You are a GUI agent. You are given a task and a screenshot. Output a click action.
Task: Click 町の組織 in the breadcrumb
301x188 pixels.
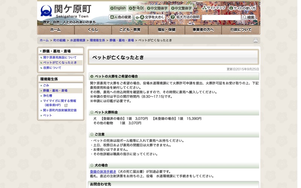coord(59,40)
